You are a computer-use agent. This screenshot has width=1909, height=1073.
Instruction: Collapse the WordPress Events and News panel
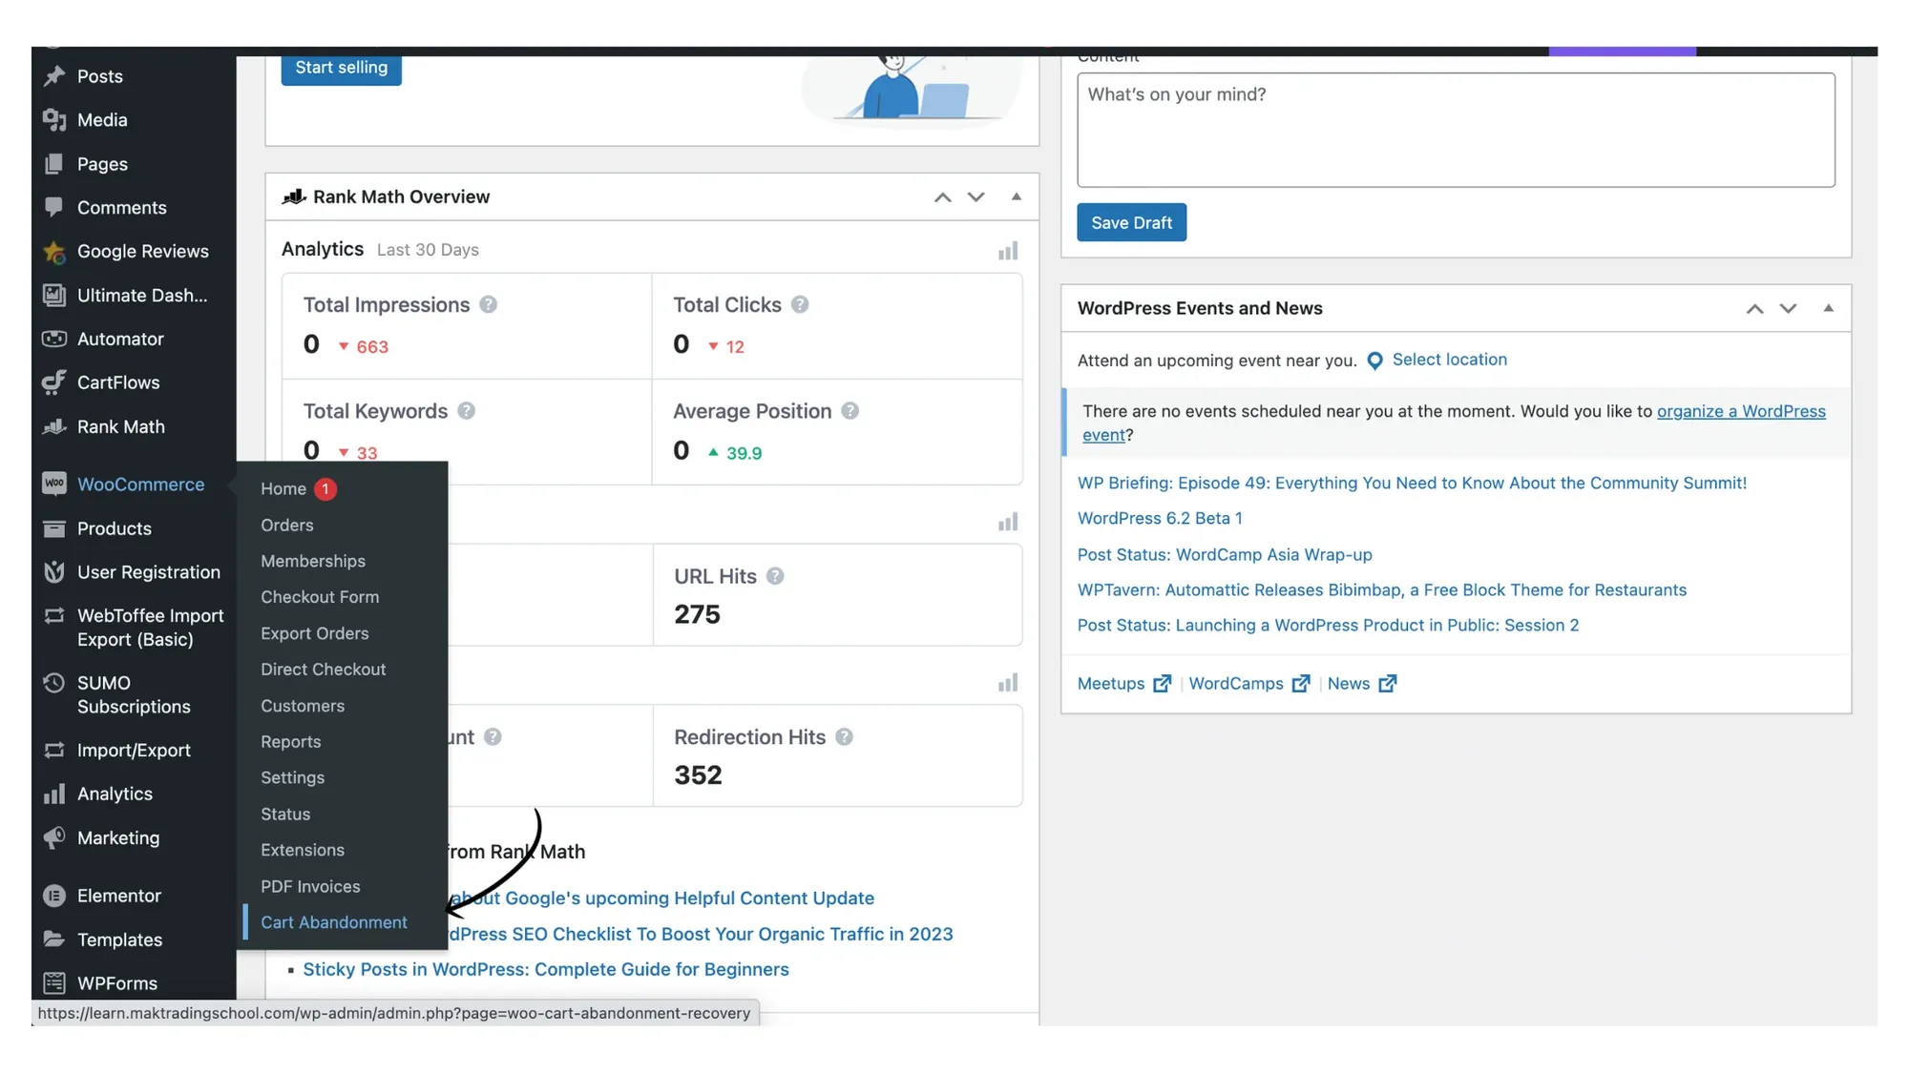pyautogui.click(x=1829, y=308)
